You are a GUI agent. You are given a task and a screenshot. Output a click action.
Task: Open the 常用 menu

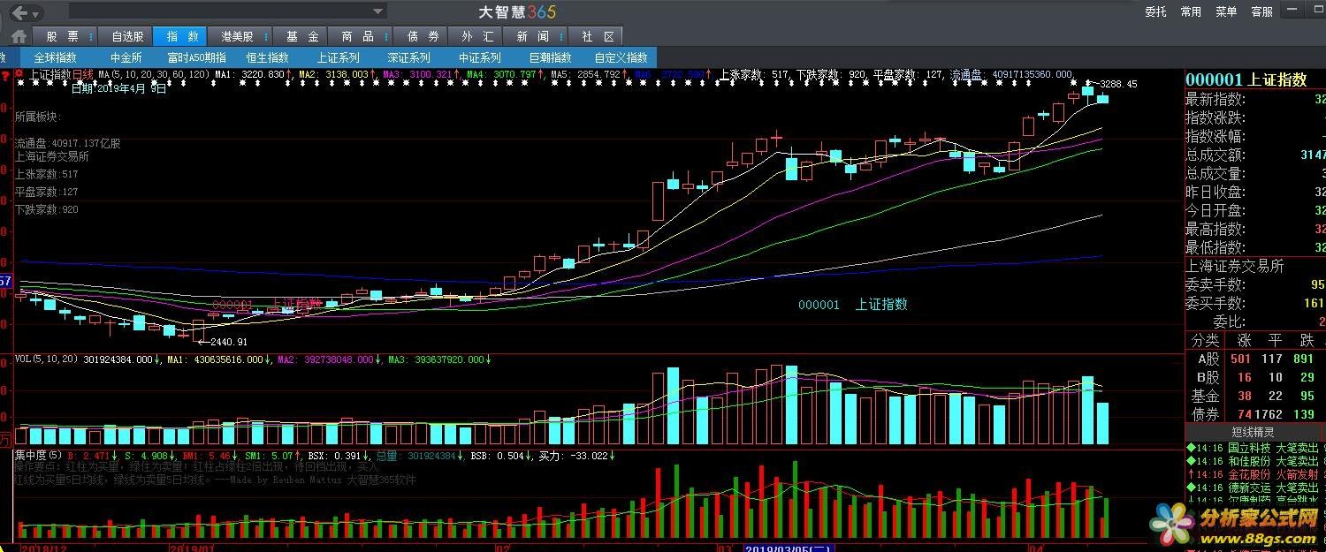coord(1191,11)
